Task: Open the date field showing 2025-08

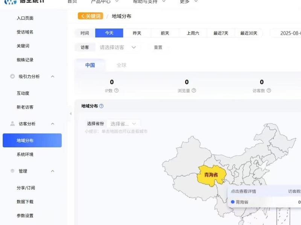Action: pyautogui.click(x=286, y=33)
